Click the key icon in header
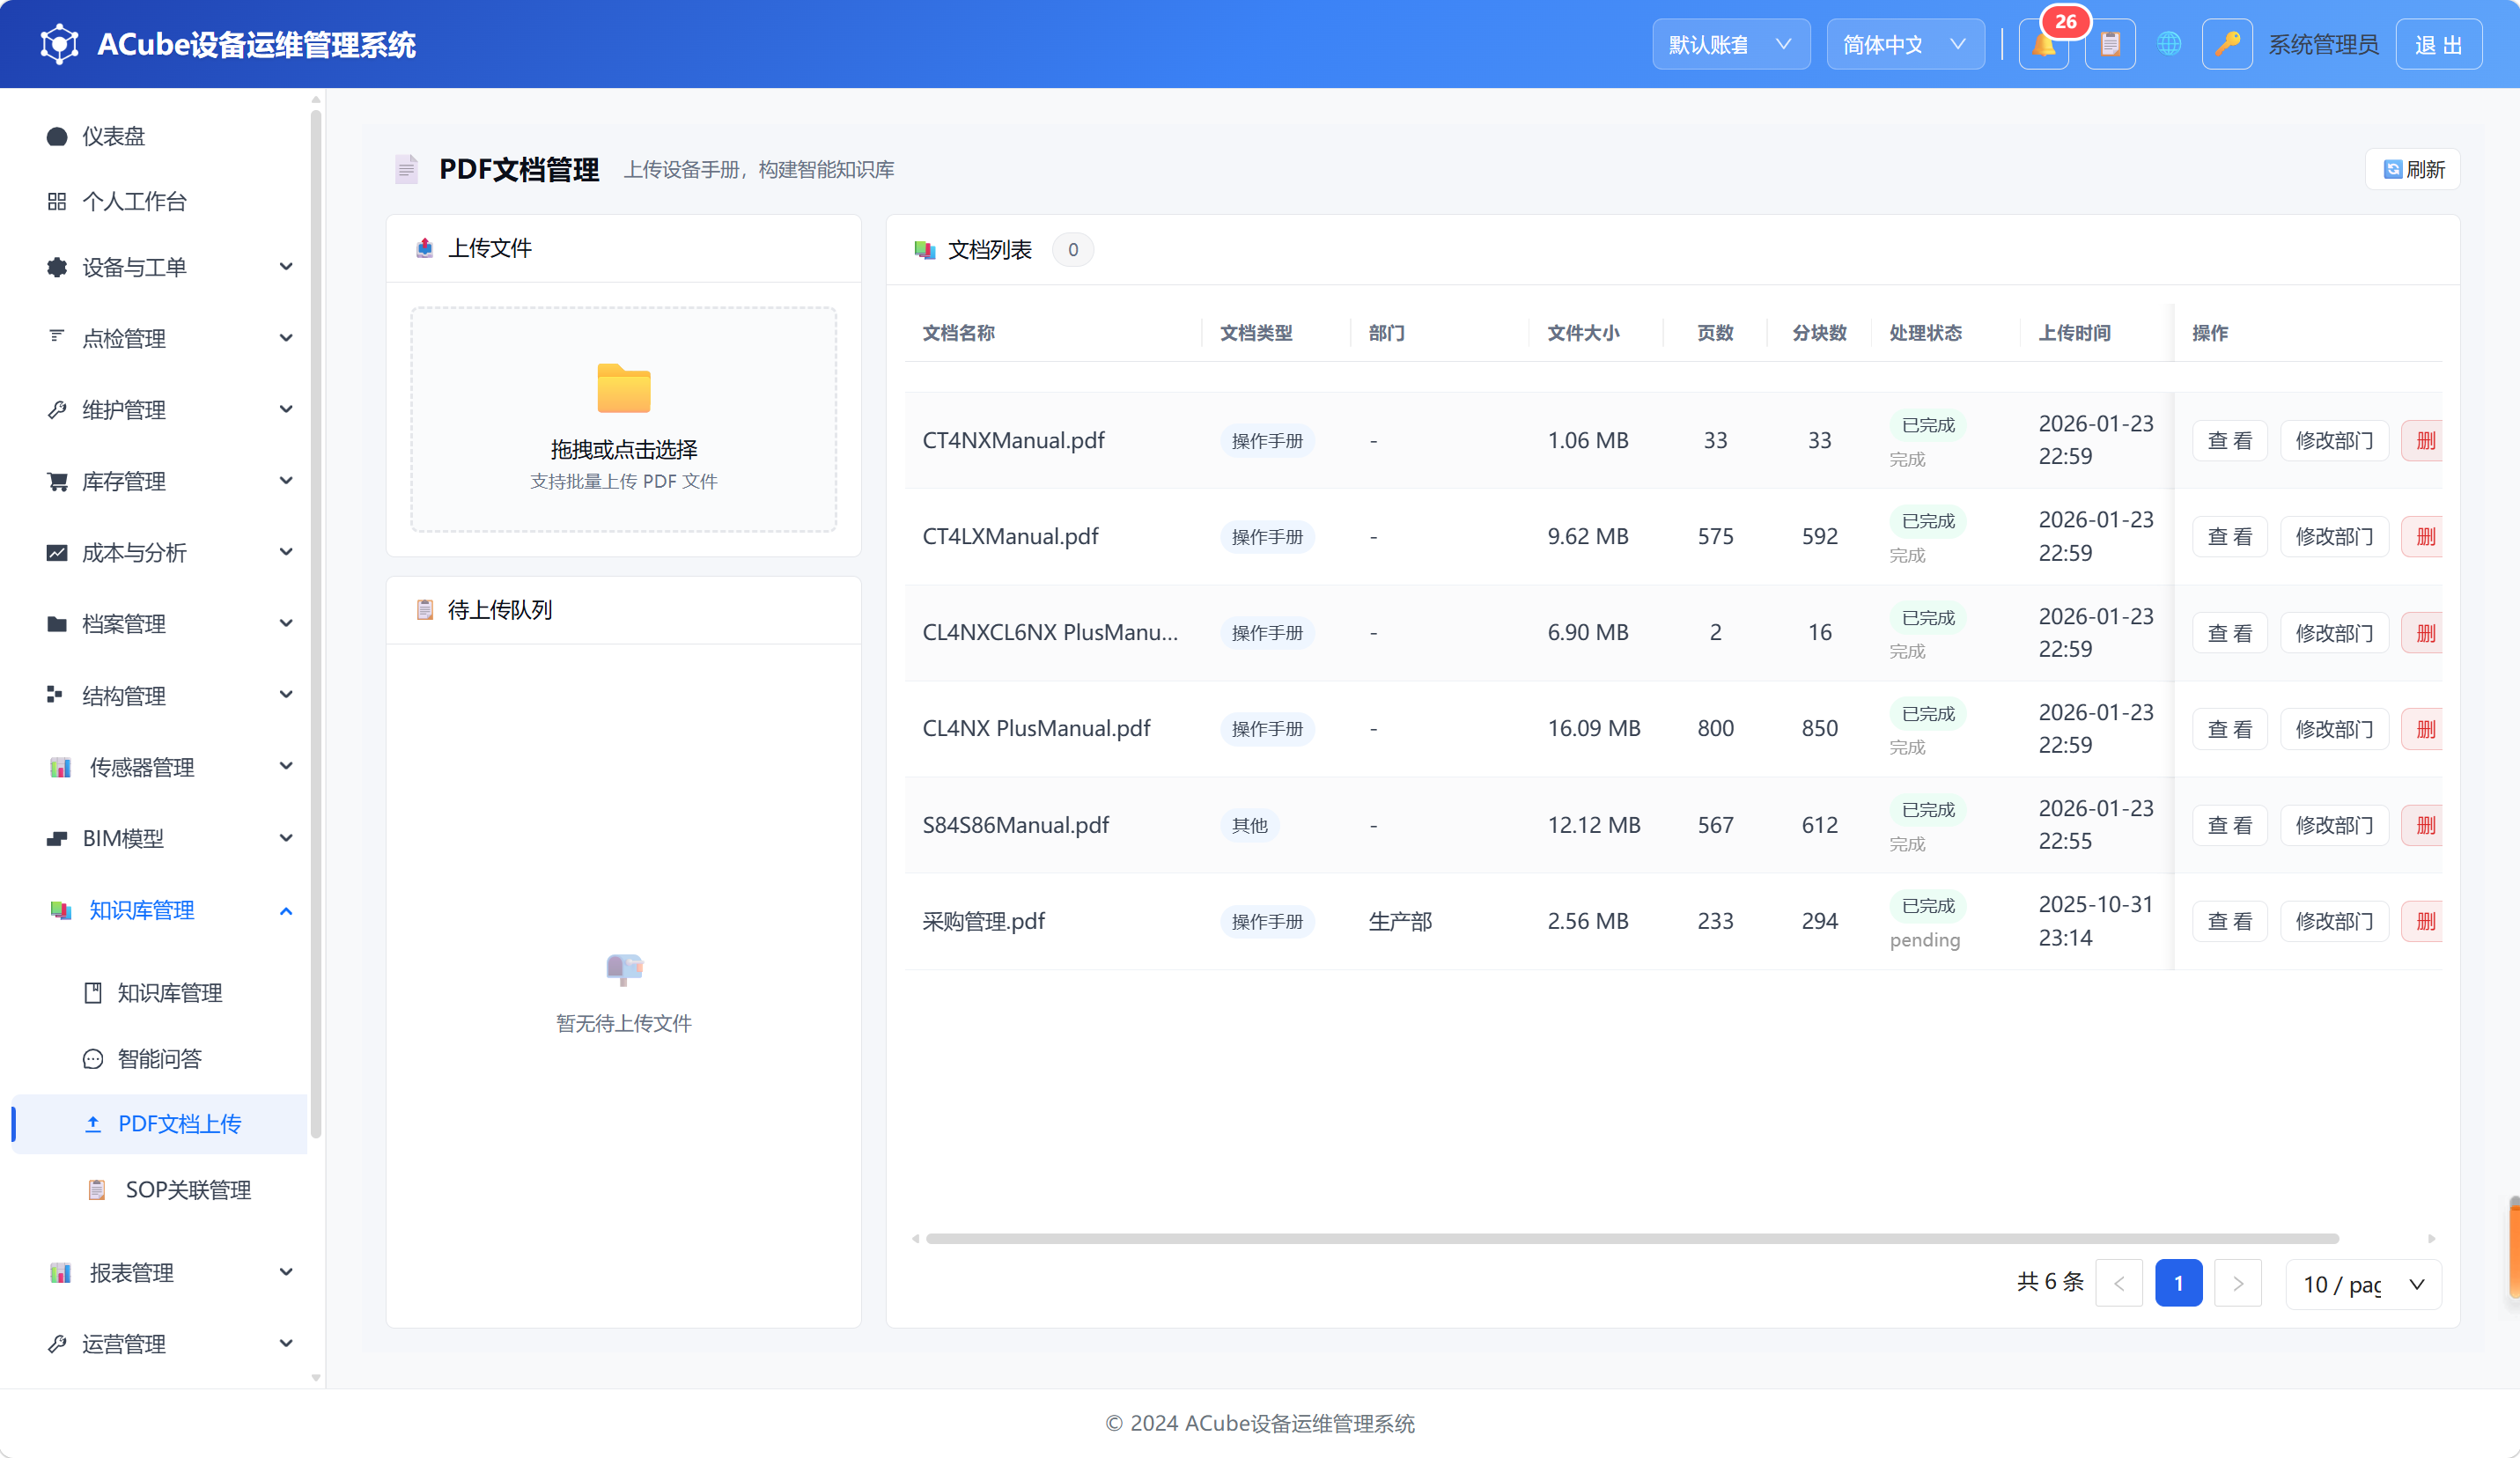Screen dimensions: 2520x1458 2227,45
